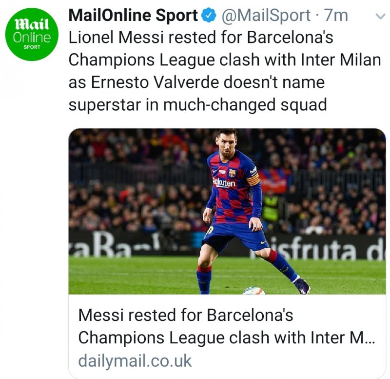Click the Barcelona crest on Messi's shirt

(232, 172)
